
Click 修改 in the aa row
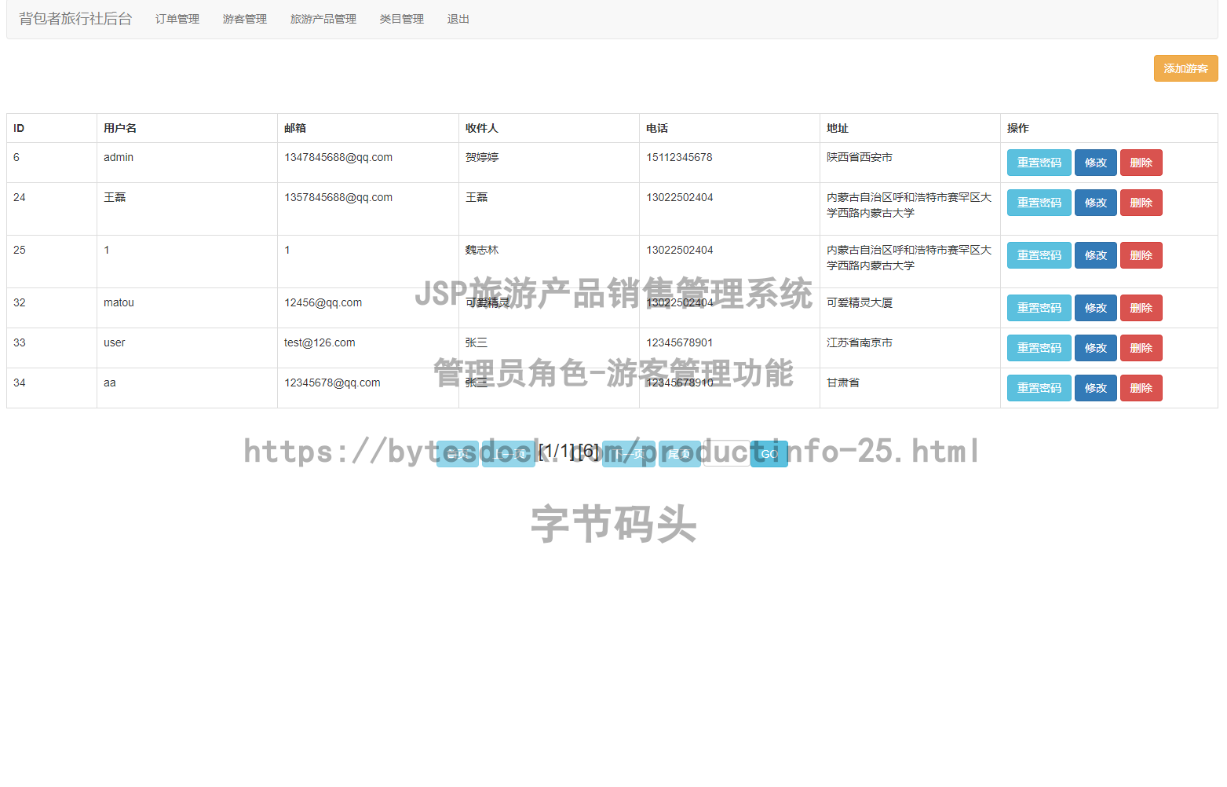tap(1095, 388)
